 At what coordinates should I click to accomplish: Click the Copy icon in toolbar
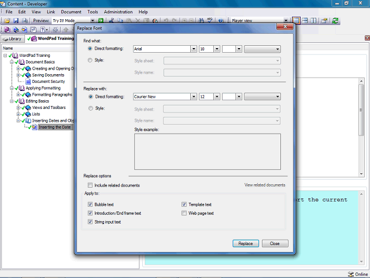[x=120, y=21]
